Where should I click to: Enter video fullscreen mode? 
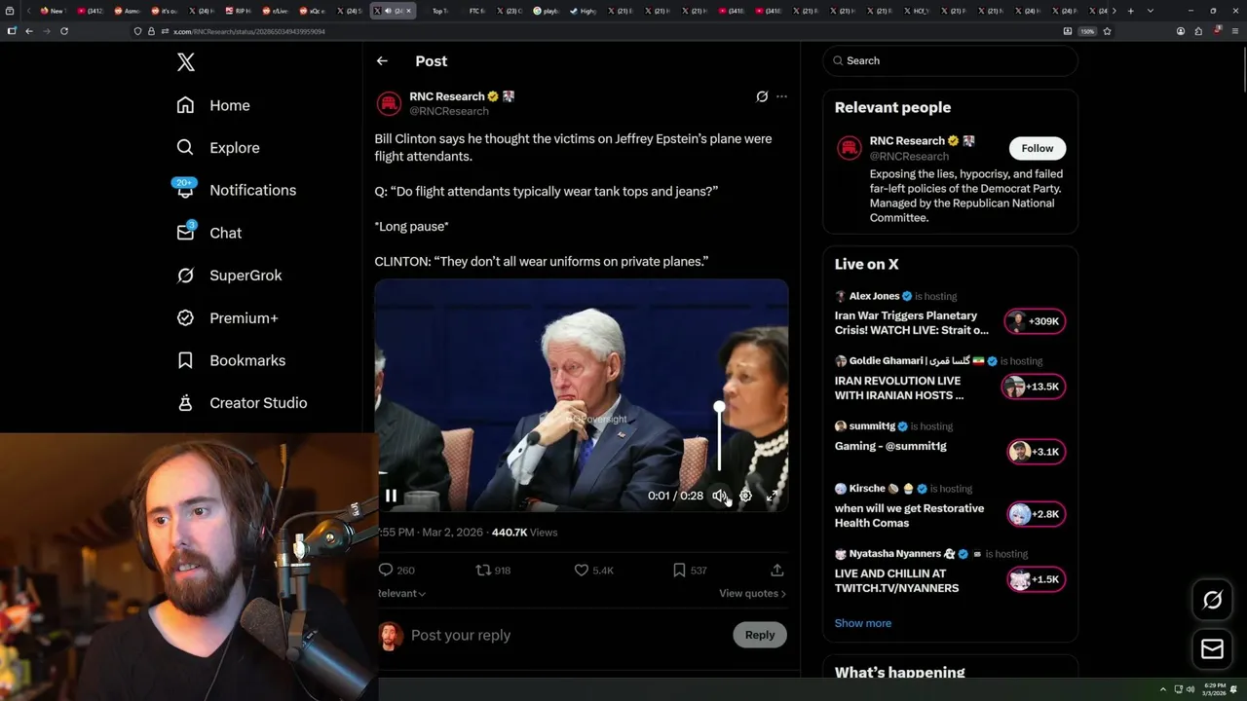pos(772,496)
